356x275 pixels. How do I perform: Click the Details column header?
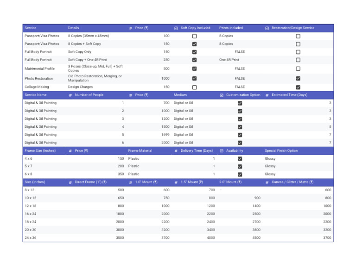[x=73, y=28]
